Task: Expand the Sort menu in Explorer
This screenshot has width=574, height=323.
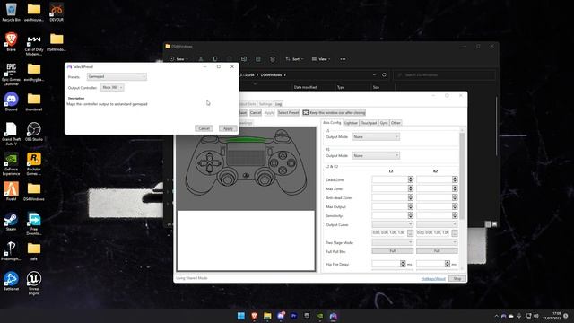Action: [294, 59]
